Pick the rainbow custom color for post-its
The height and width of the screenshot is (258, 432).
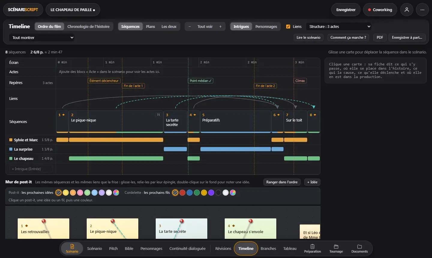coord(116,193)
